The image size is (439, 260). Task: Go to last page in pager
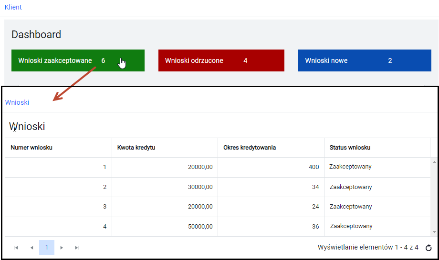pos(77,248)
